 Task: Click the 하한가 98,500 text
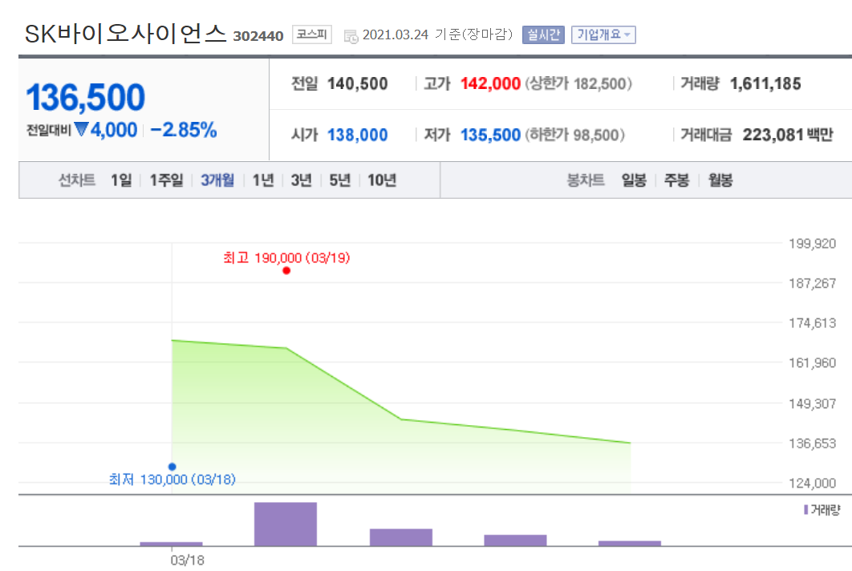575,135
